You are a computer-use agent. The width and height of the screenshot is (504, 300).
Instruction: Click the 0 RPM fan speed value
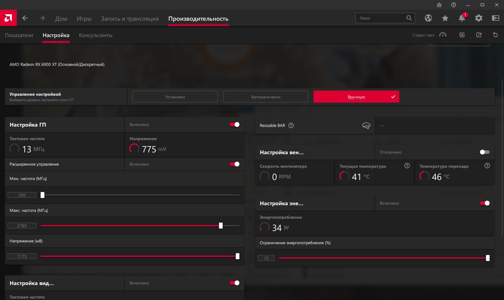281,177
